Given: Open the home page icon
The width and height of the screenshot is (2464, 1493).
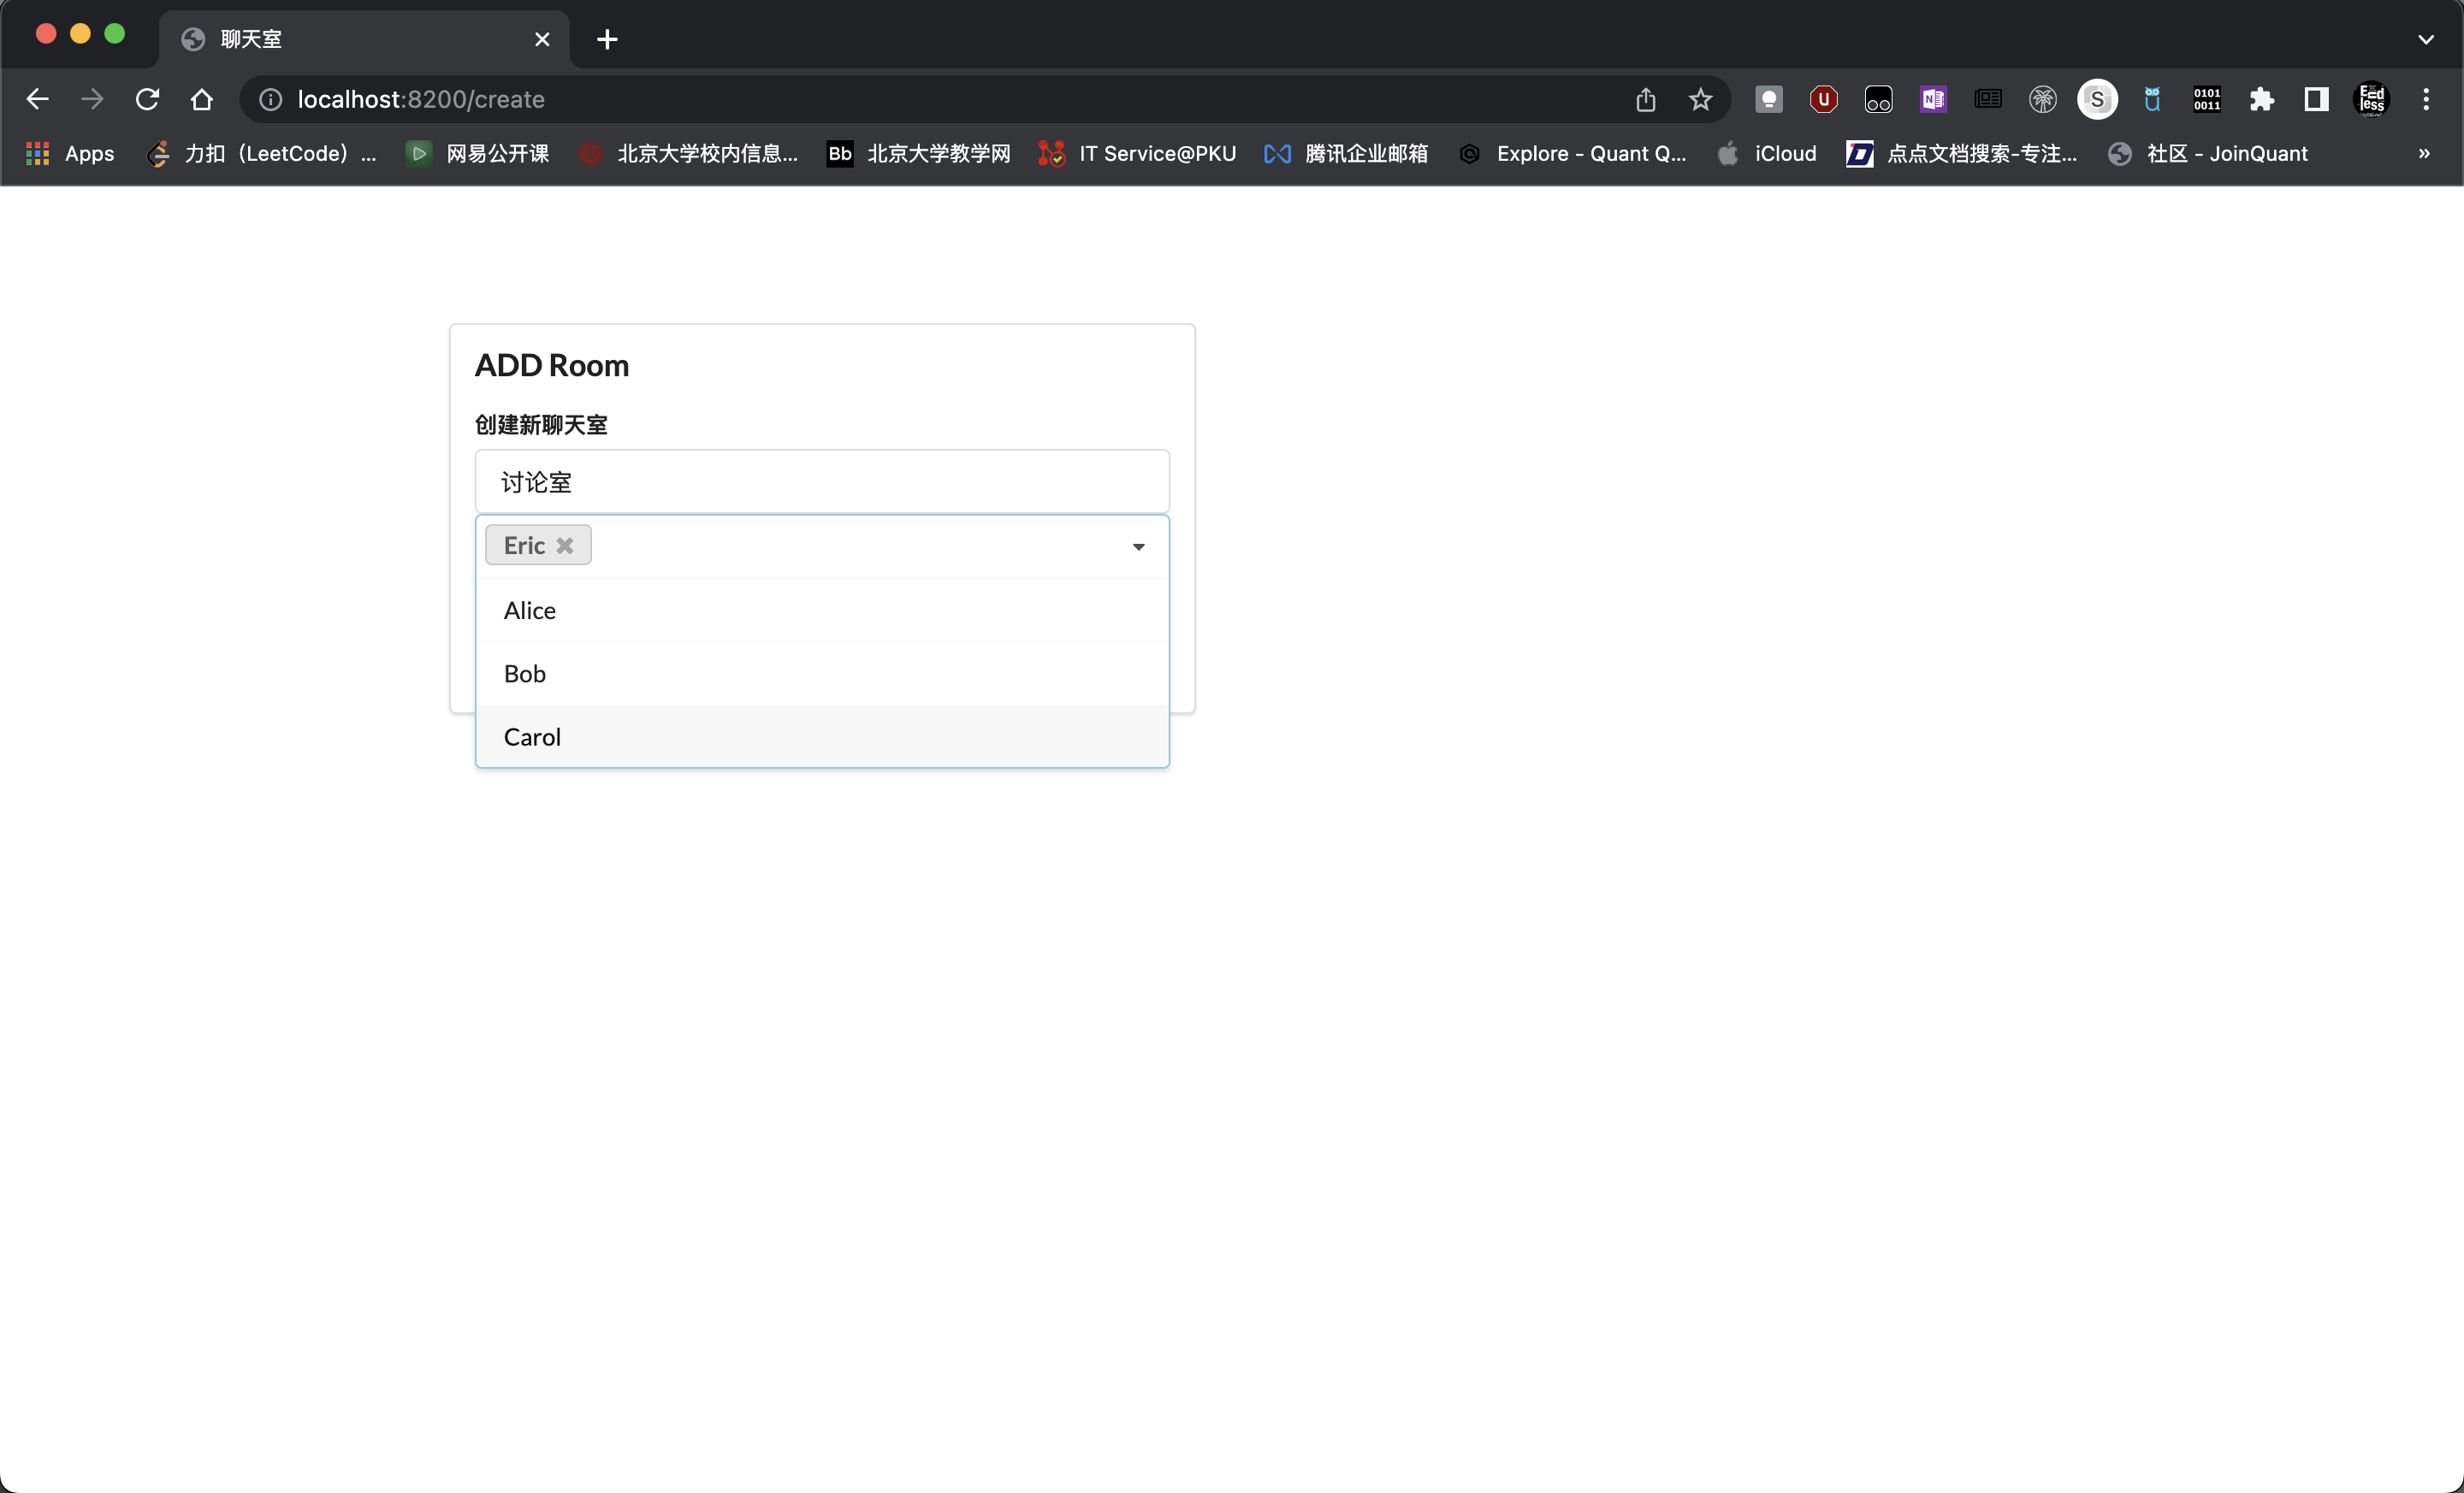Looking at the screenshot, I should [202, 99].
